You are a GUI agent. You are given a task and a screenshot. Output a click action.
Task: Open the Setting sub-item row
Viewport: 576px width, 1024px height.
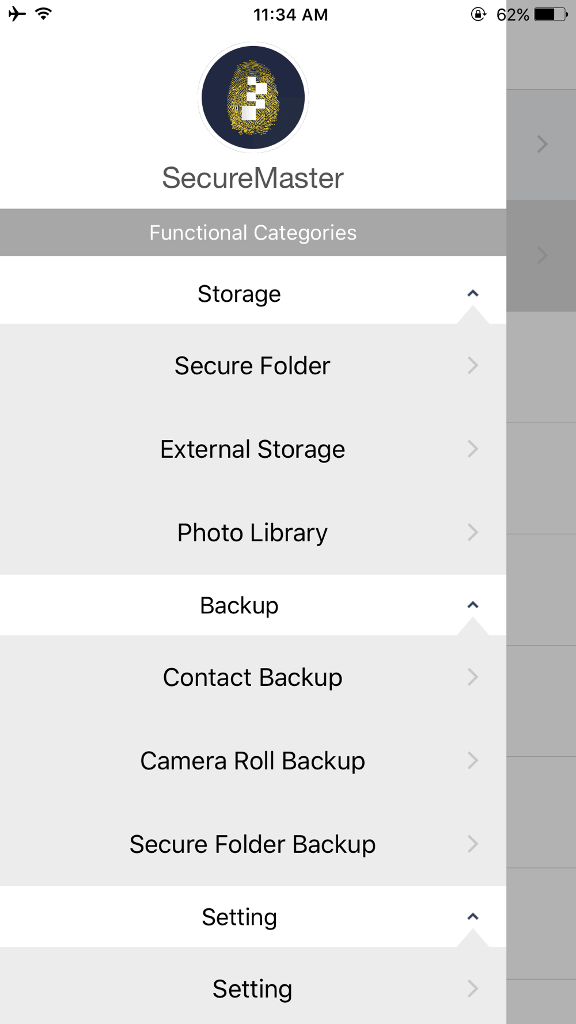pos(252,989)
